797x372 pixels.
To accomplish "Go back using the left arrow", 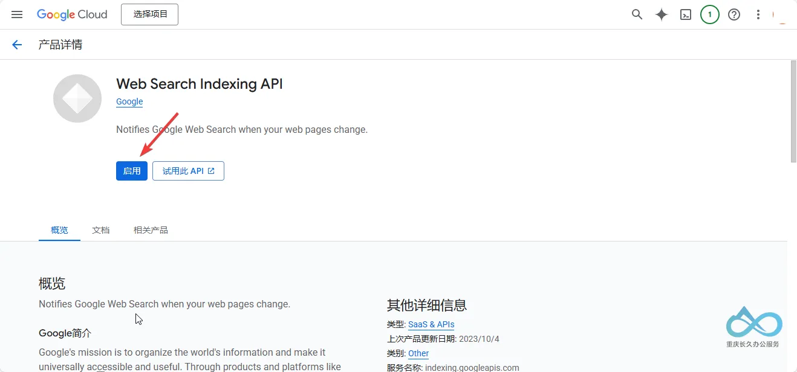I will tap(17, 45).
